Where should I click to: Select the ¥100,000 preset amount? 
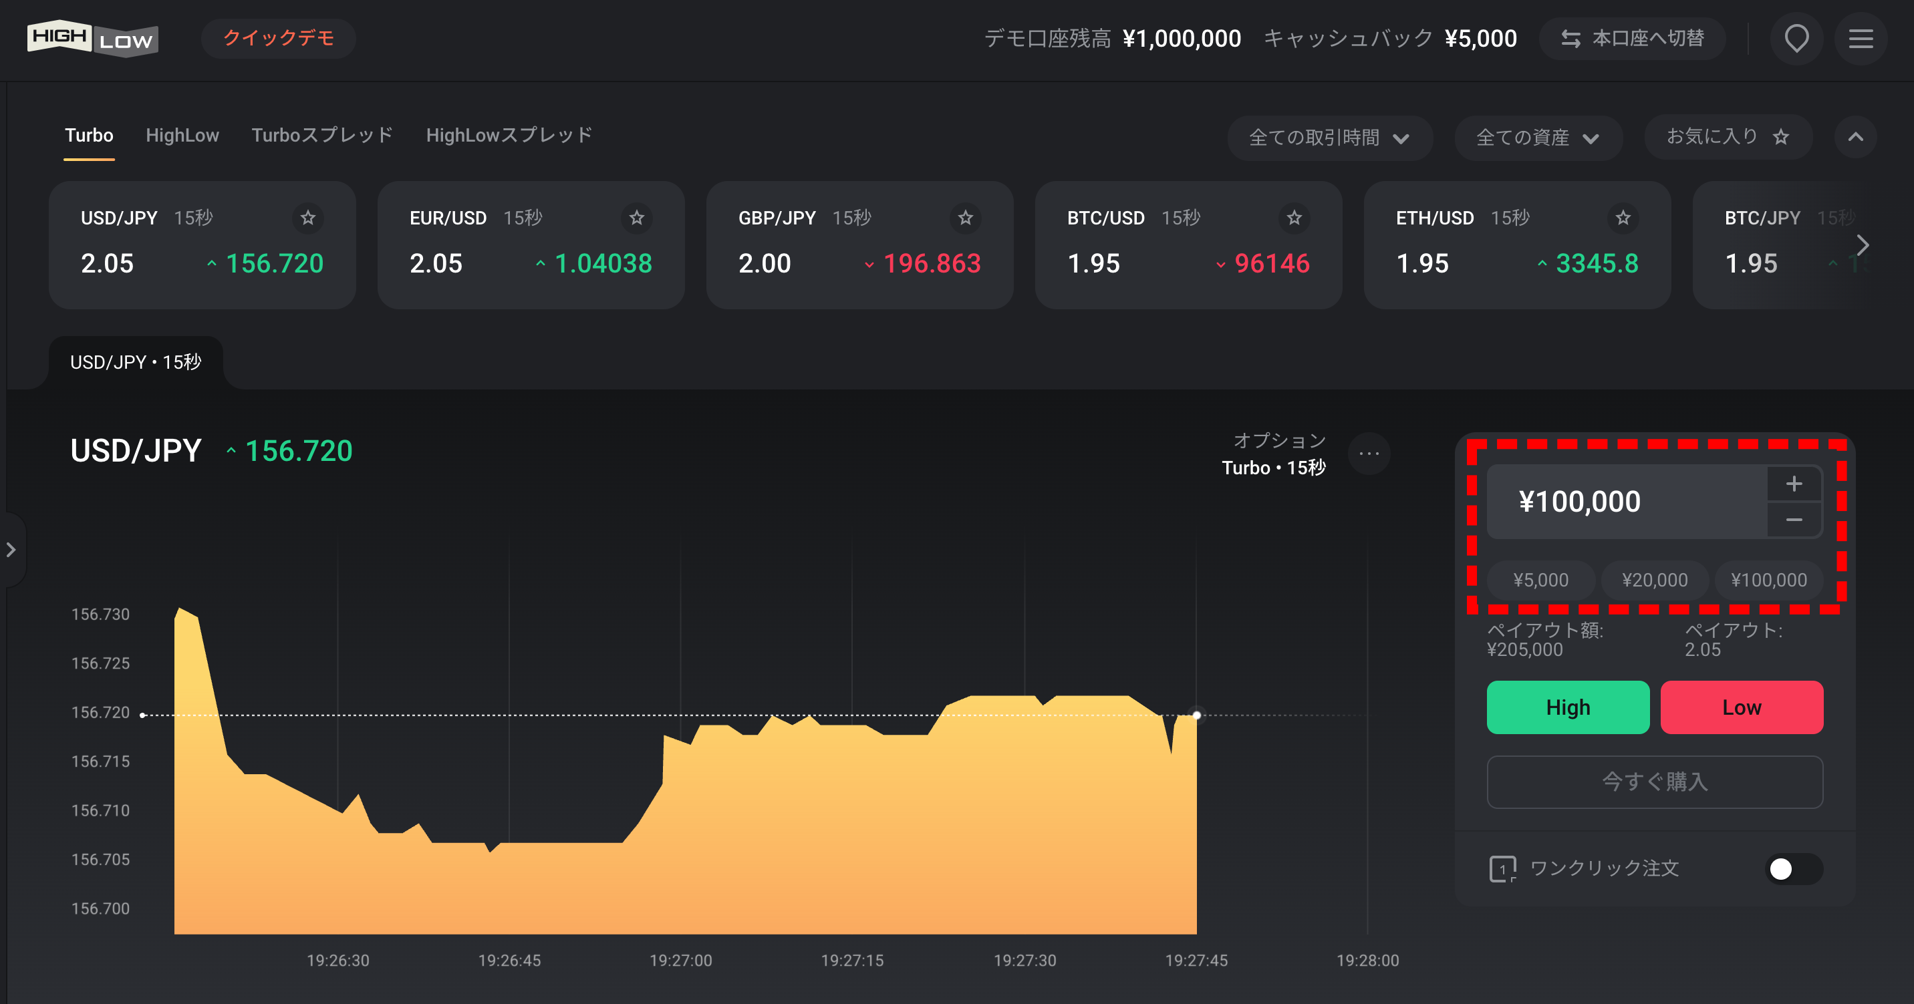(x=1766, y=581)
